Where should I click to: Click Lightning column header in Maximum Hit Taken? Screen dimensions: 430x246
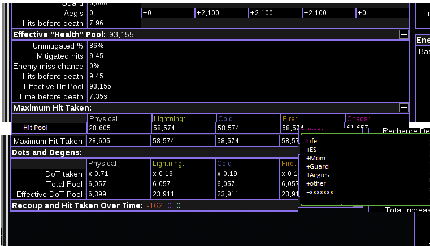[x=170, y=119]
